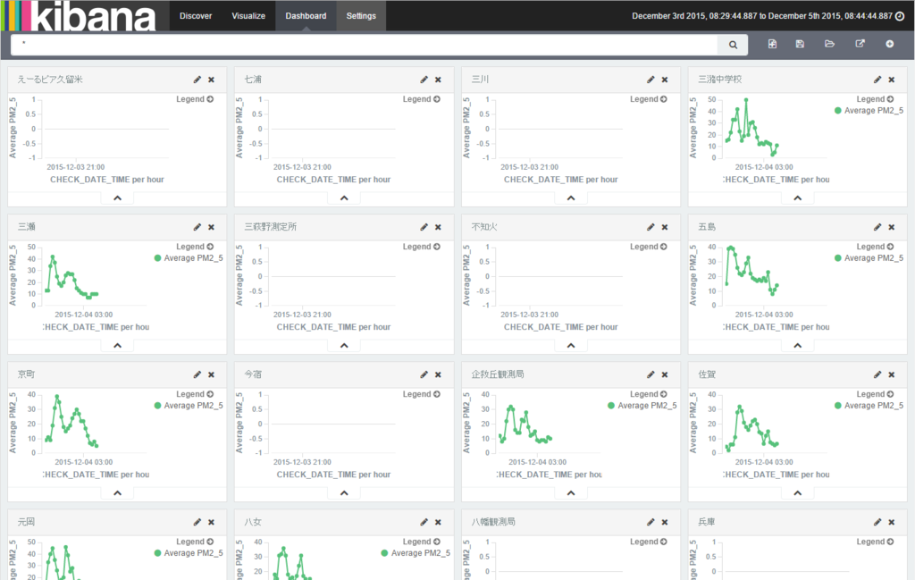Toggle Legend on the 七浦 panel
Viewport: 915px width, 580px height.
coord(422,99)
